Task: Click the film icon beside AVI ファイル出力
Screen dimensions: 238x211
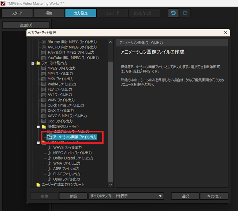Action: pyautogui.click(x=44, y=95)
